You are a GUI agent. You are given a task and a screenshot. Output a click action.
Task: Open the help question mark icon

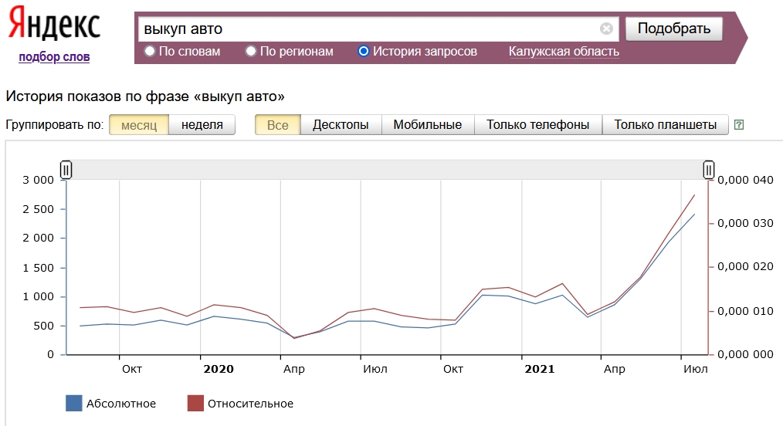pyautogui.click(x=739, y=125)
